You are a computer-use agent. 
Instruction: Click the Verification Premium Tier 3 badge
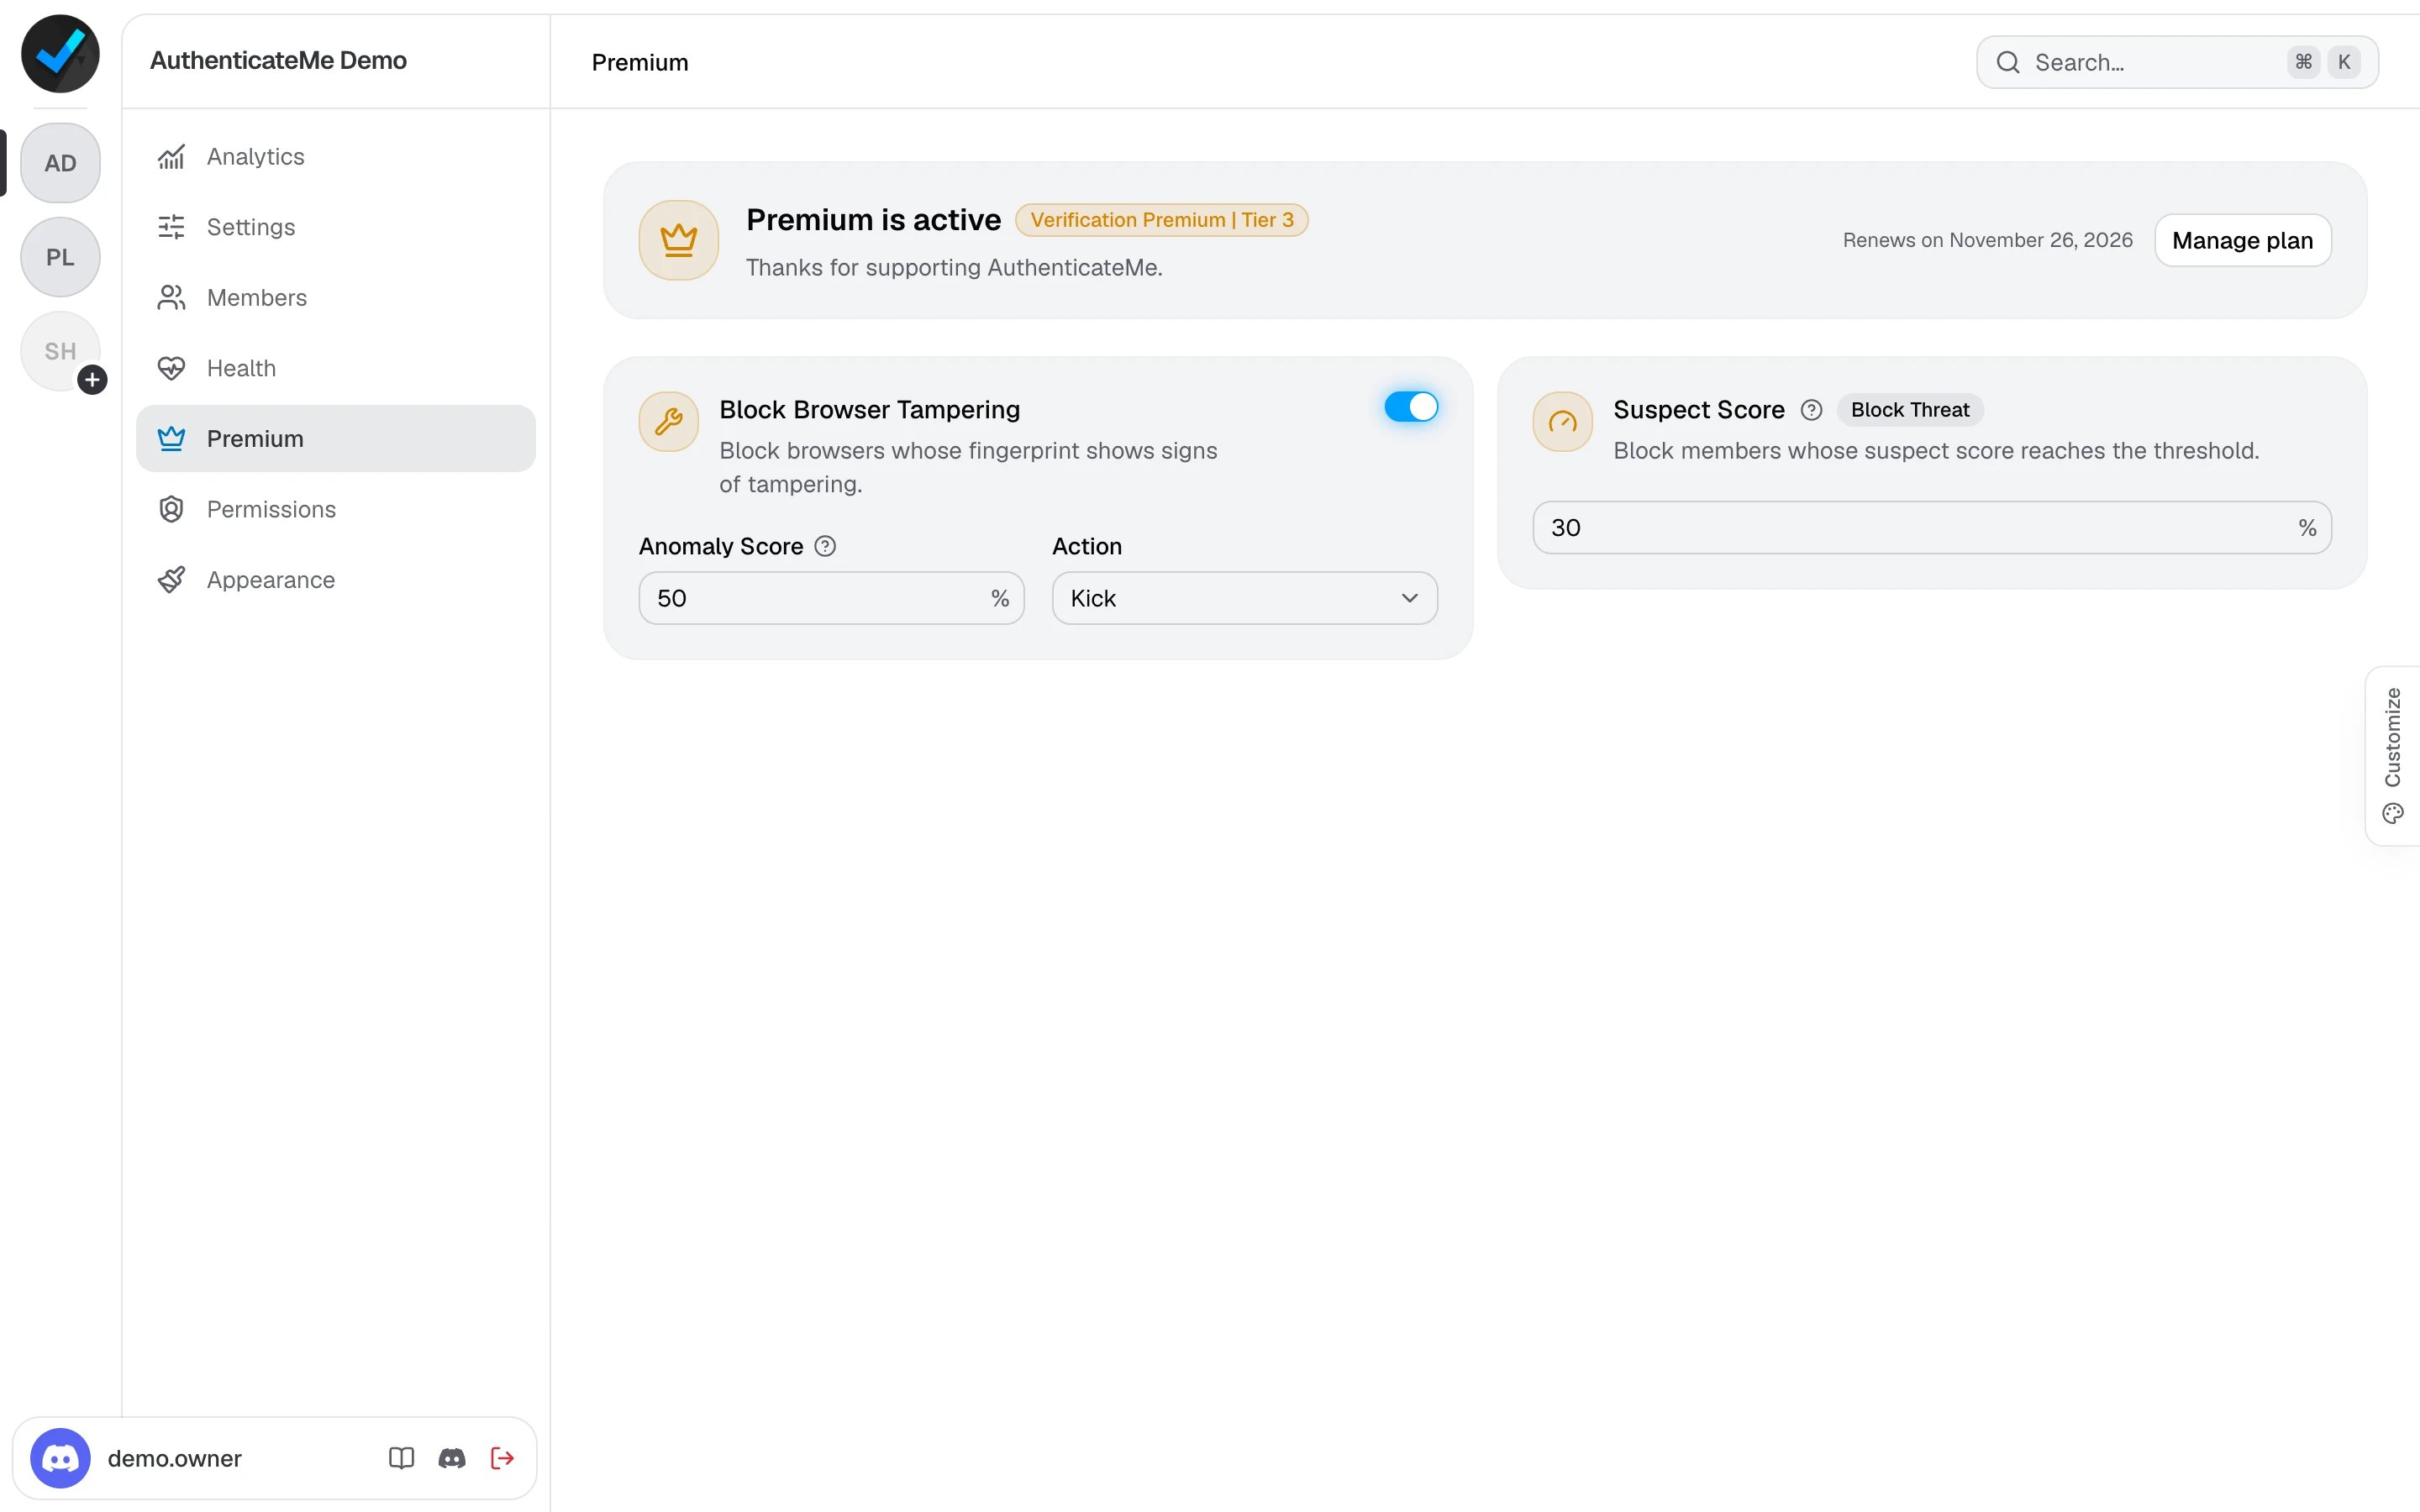[x=1162, y=220]
